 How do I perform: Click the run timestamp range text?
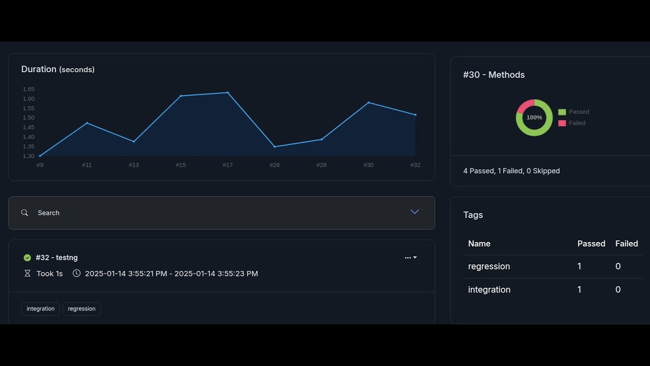pos(172,273)
